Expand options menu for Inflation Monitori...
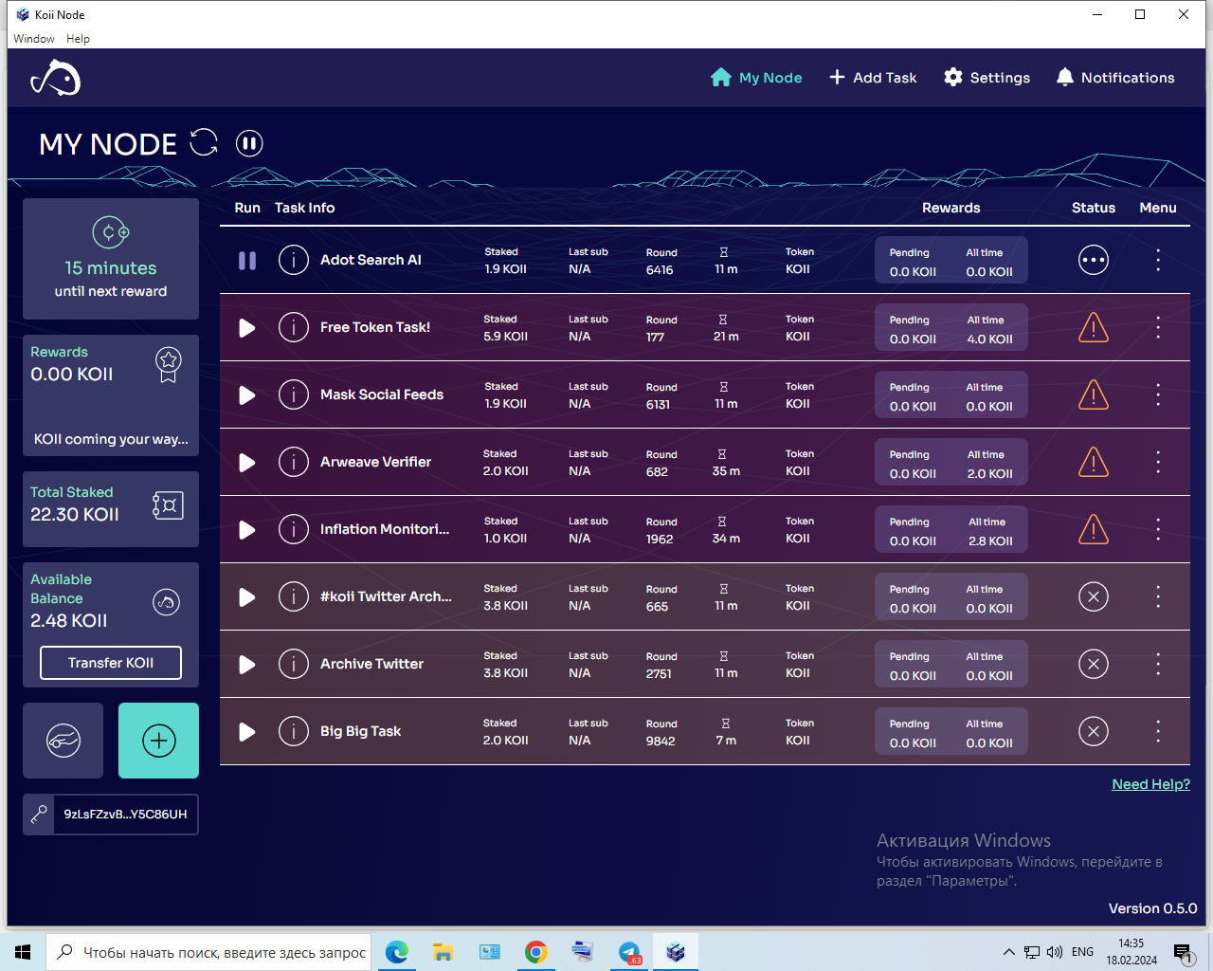This screenshot has width=1213, height=971. pos(1158,529)
